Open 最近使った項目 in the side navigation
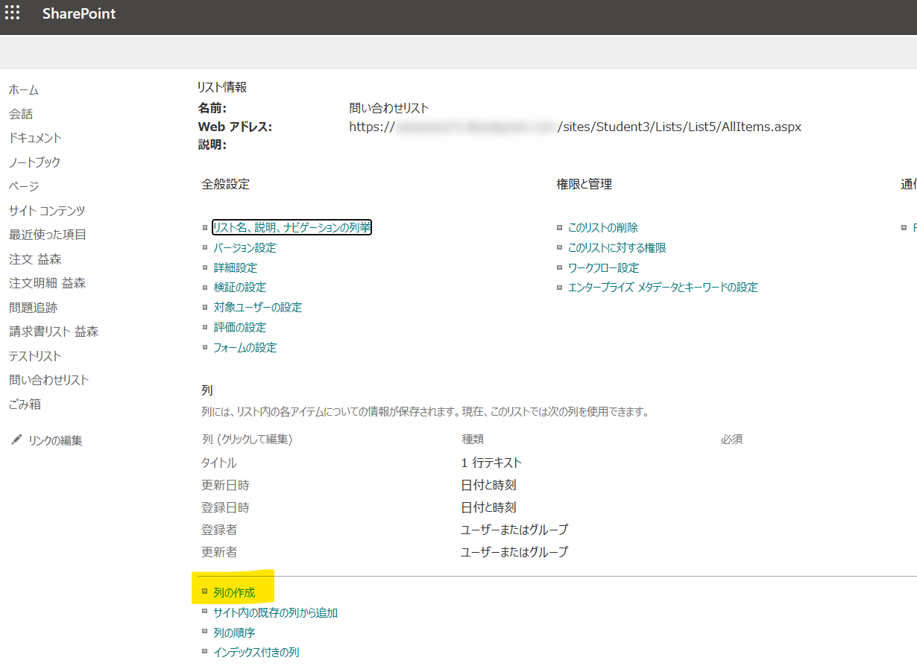This screenshot has height=669, width=917. 48,235
